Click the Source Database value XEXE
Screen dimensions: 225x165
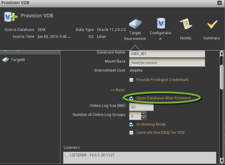coord(42,30)
